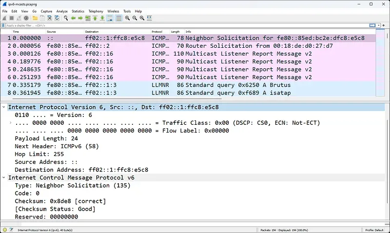
Task: Collapse the Internet Protocol Version 6 tree
Action: coord(4,107)
